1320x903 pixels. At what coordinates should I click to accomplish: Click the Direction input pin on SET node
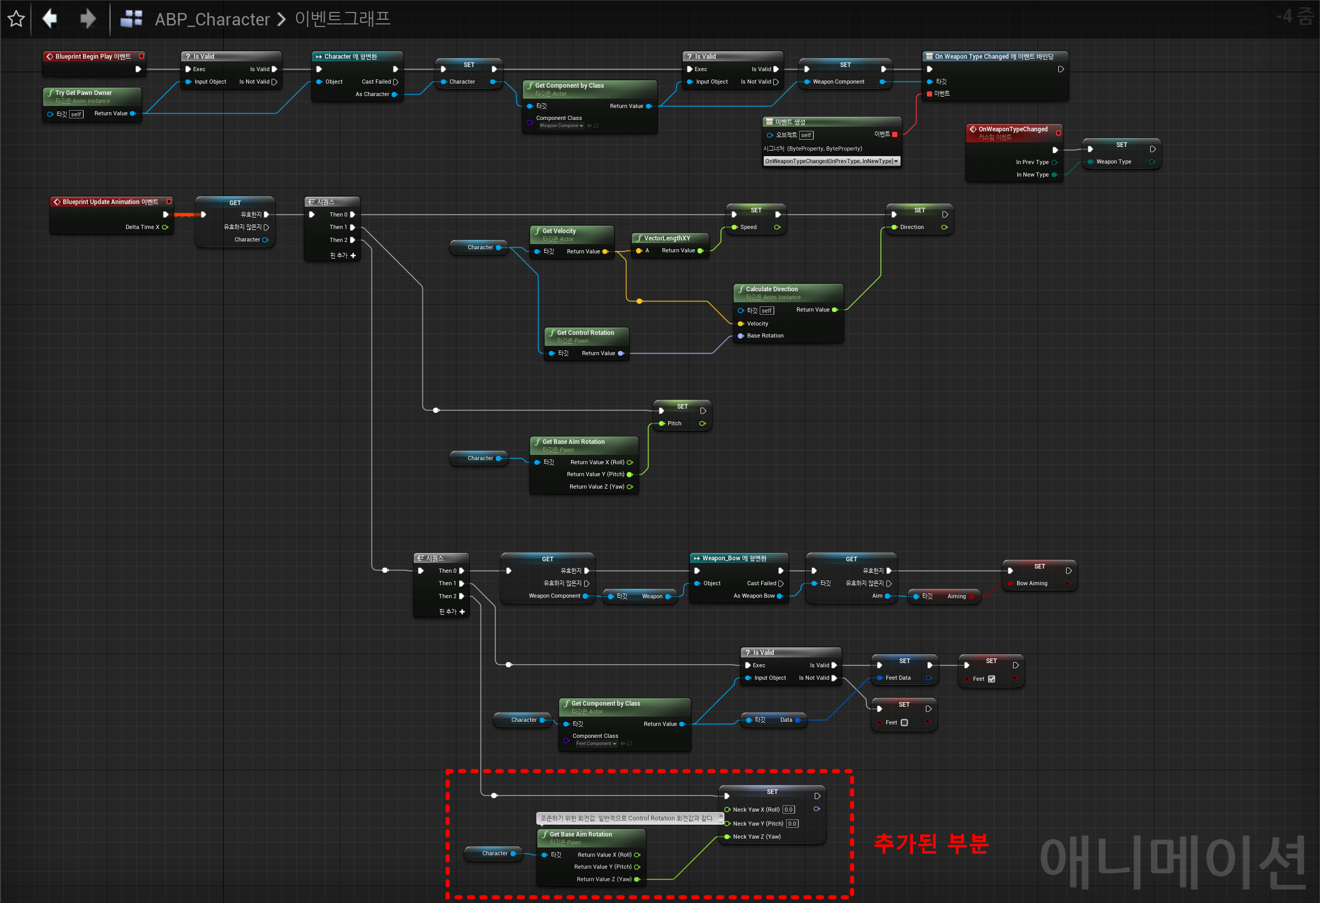point(895,227)
